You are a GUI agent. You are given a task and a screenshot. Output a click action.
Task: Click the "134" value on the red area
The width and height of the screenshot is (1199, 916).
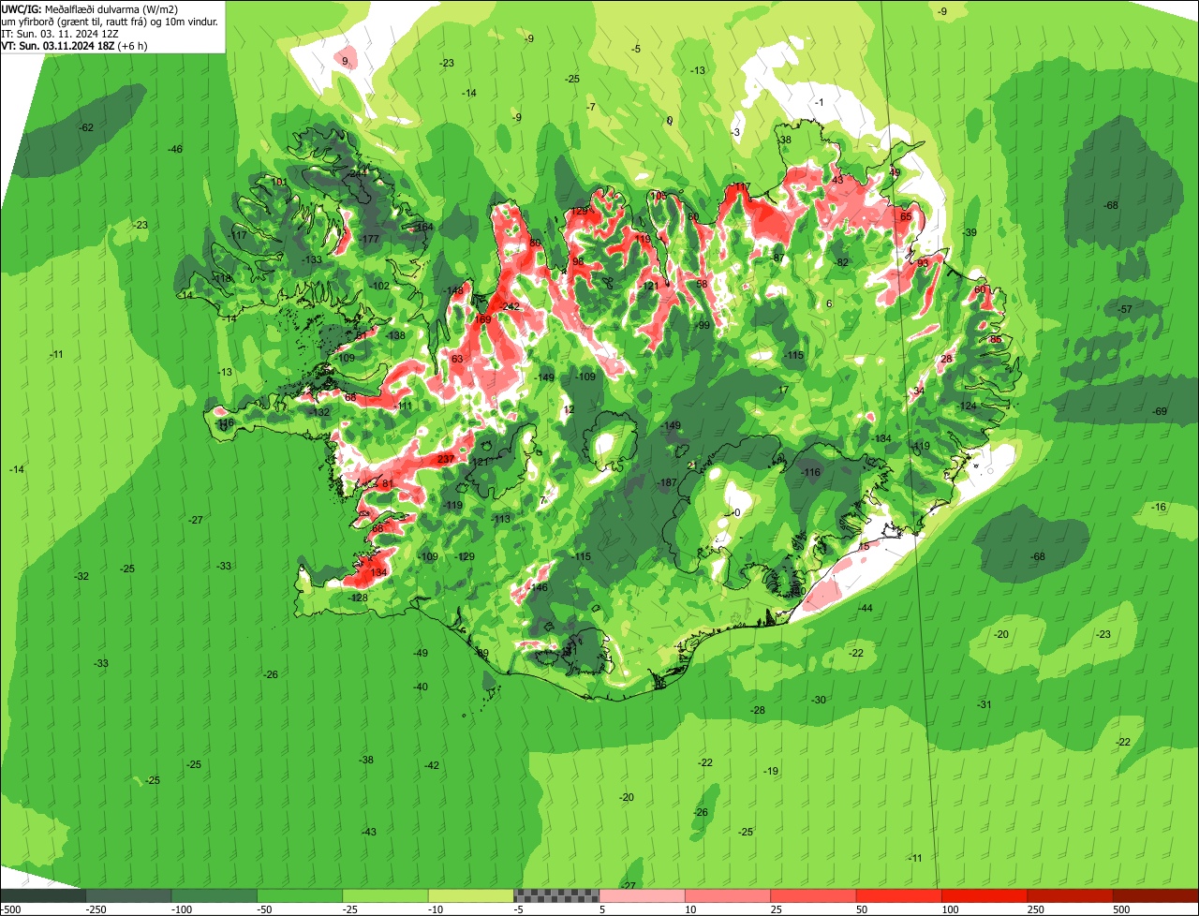click(378, 572)
